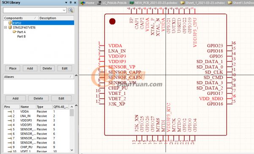Viewport: 254px width, 154px height.
Task: Close the SCH Library panel
Action: pyautogui.click(x=75, y=3)
